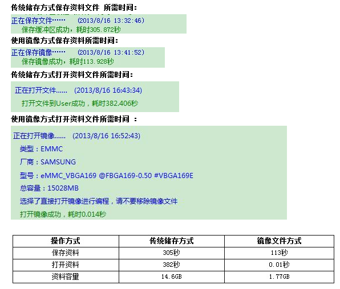Click the heading 使用镜像方式打开资料文件所需时间

coord(74,119)
